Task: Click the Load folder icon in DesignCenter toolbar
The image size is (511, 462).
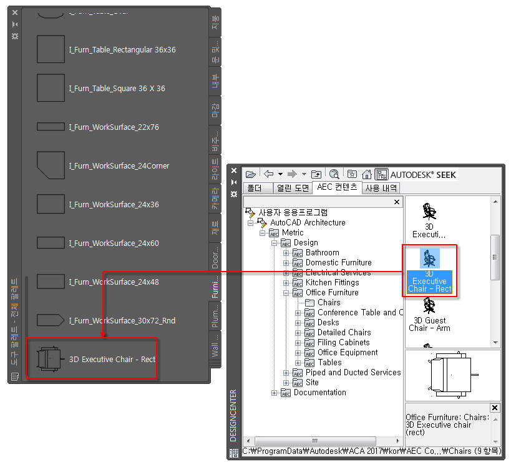Action: 250,174
